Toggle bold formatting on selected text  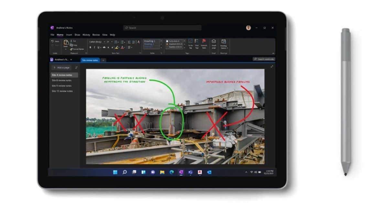(x=90, y=47)
